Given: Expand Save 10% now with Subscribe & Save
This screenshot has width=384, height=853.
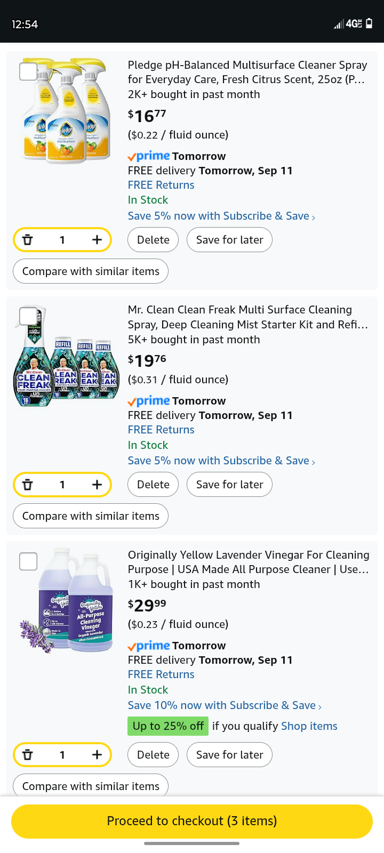Looking at the screenshot, I should 225,705.
